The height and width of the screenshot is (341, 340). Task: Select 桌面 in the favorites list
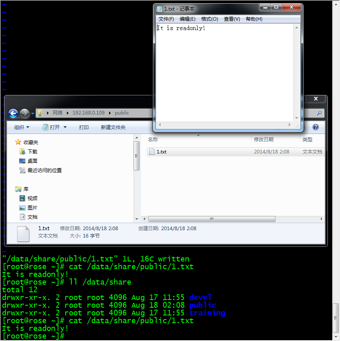pyautogui.click(x=32, y=161)
